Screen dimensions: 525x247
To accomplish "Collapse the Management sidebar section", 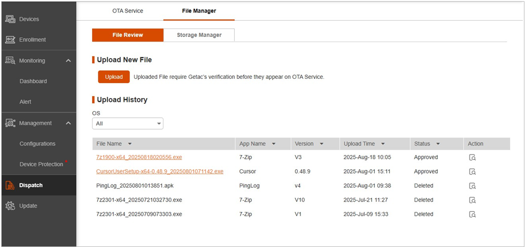I will (x=68, y=123).
